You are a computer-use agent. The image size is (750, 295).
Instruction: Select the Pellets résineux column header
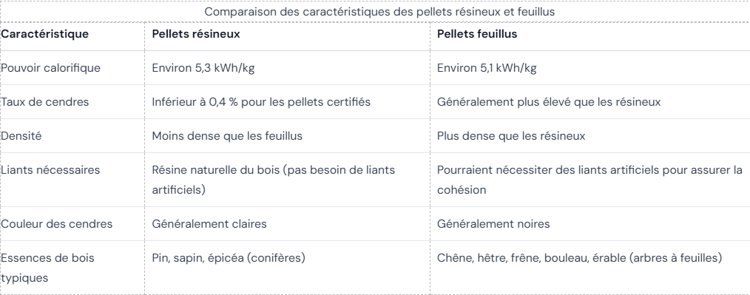[288, 35]
